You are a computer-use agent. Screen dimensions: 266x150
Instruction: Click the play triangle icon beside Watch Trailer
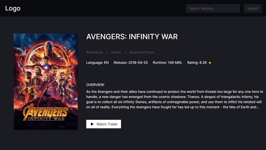click(92, 124)
